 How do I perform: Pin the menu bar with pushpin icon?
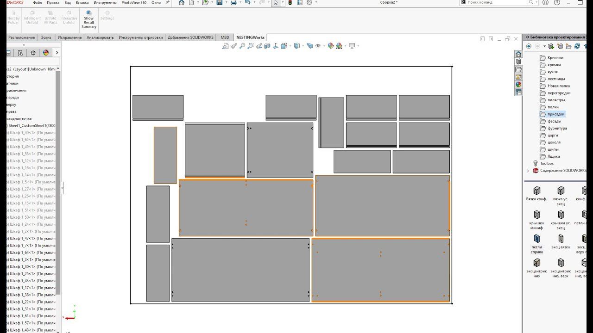167,2
